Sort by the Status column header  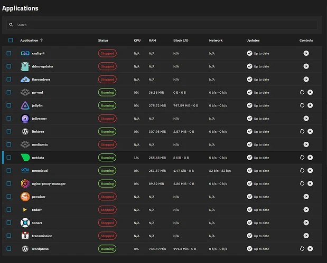coord(103,40)
